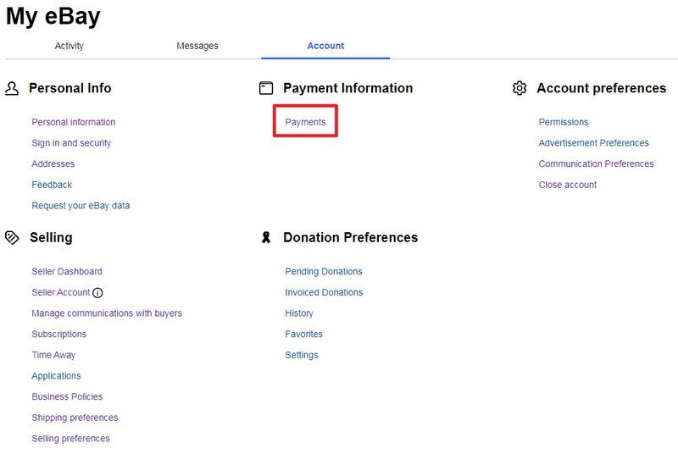Screen dimensions: 678x454
Task: Click the Close account link
Action: pos(568,185)
